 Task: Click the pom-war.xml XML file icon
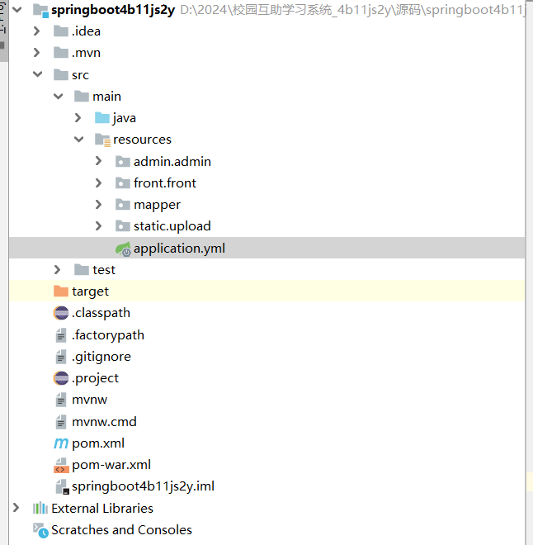pyautogui.click(x=61, y=465)
